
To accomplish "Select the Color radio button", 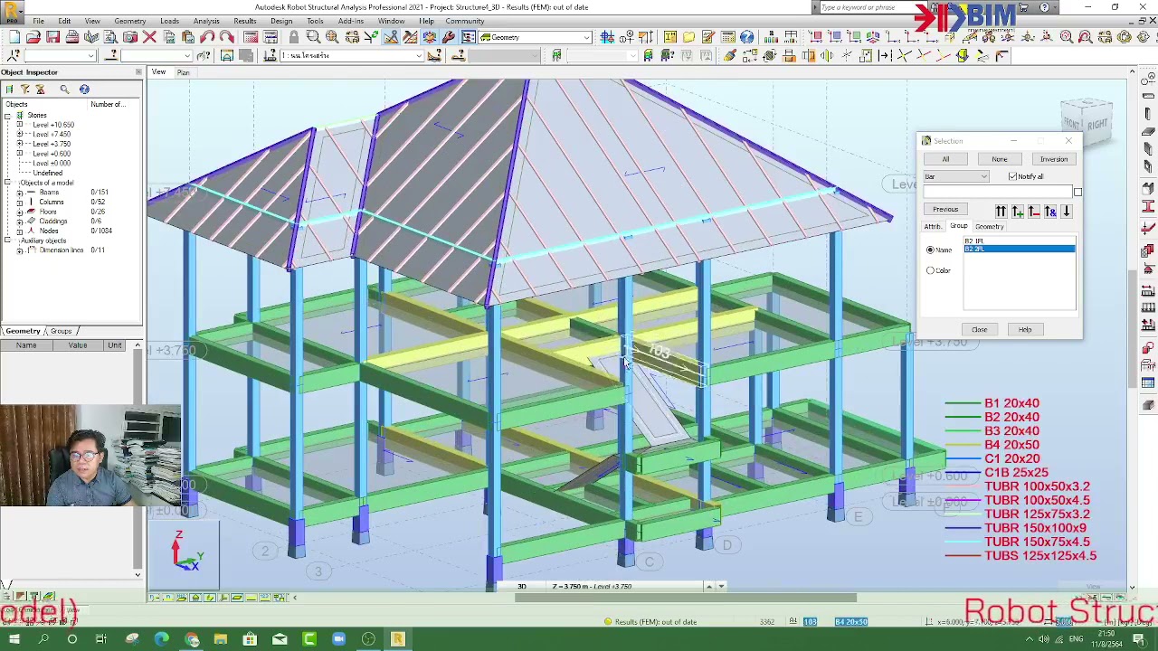I will [930, 270].
